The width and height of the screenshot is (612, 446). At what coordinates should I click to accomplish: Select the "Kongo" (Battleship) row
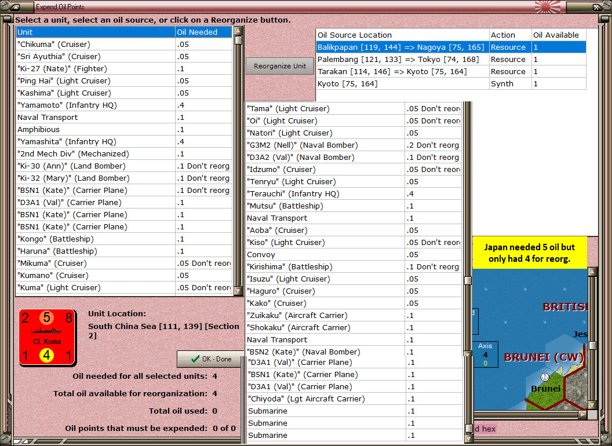coord(124,239)
